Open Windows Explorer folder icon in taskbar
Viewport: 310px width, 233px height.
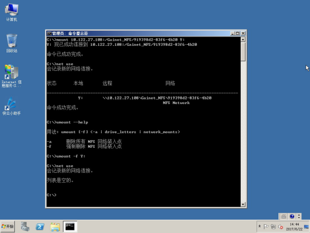pos(54,226)
